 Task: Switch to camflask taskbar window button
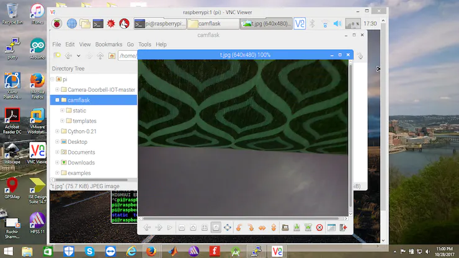[213, 24]
